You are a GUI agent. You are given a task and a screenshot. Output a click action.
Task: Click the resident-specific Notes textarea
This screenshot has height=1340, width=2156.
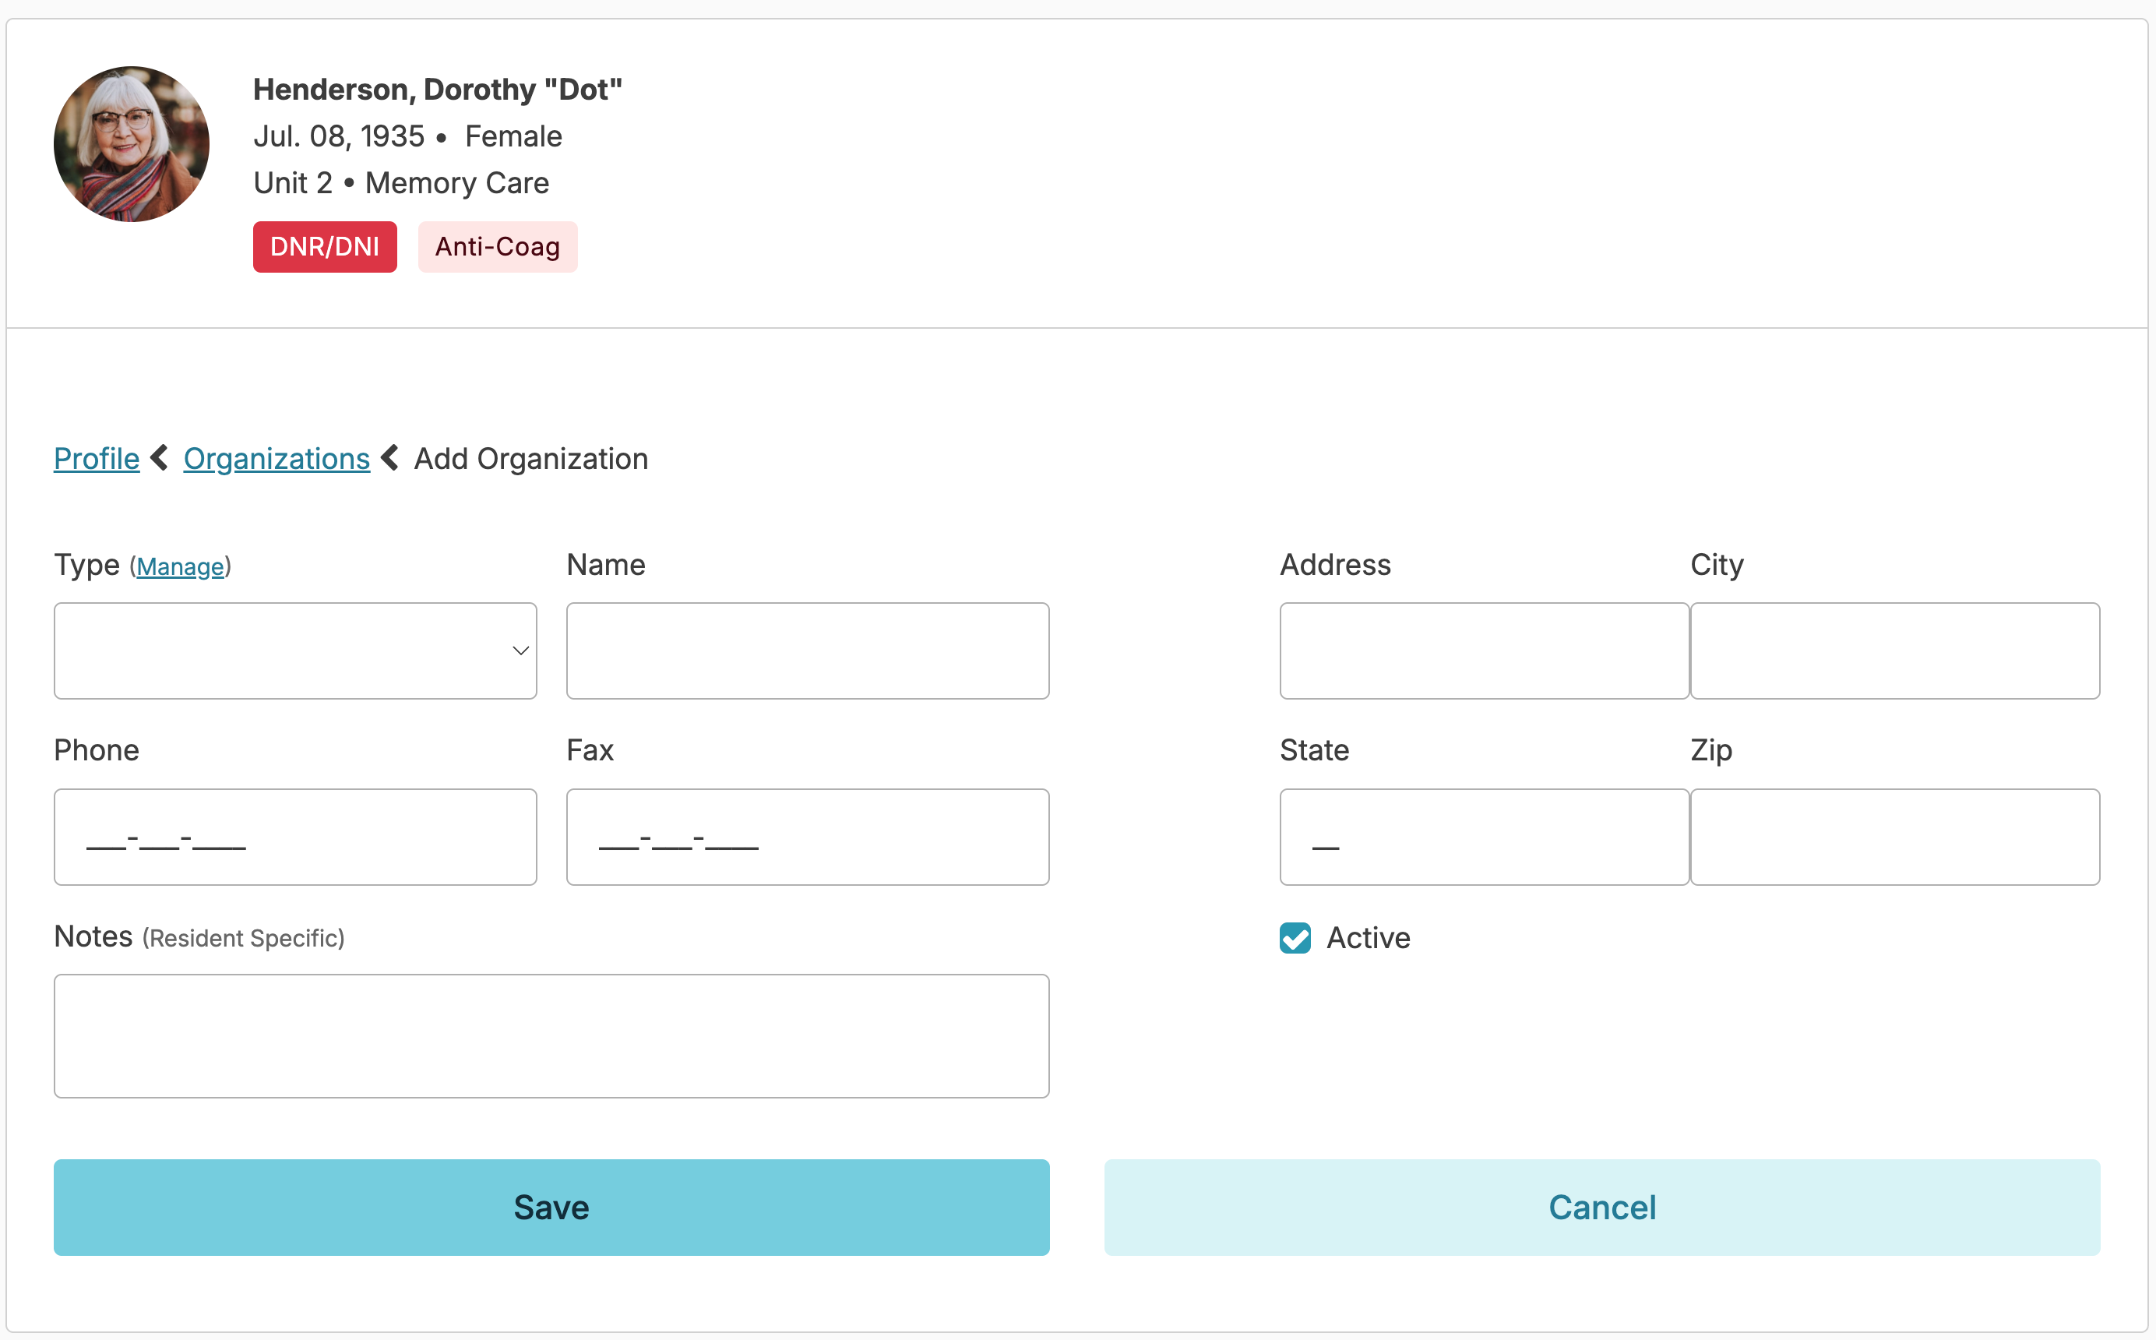551,1035
